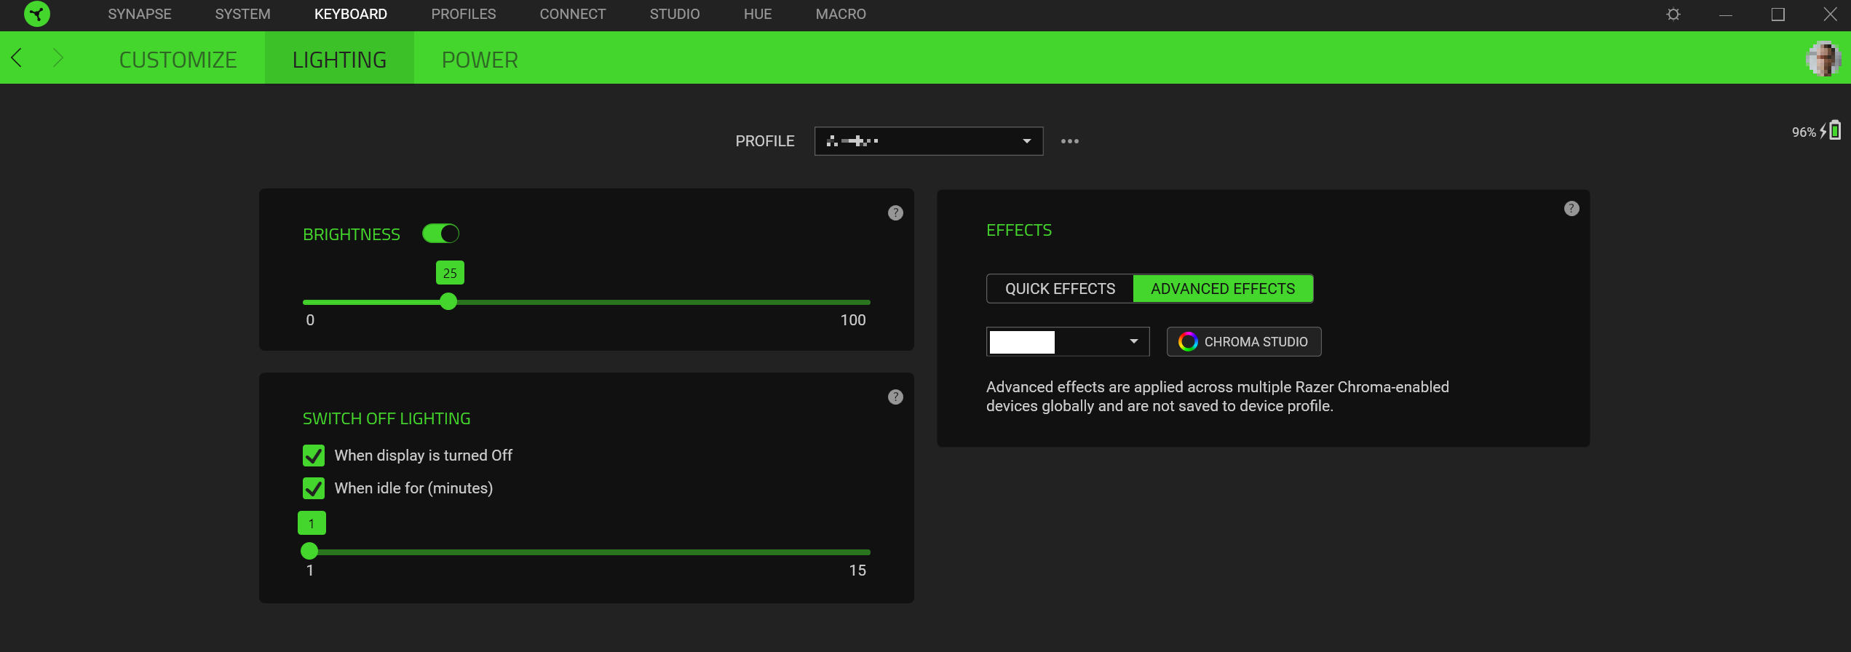This screenshot has height=652, width=1851.
Task: Open the STUDIO menu tab
Action: 675,15
